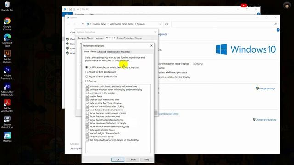Toggle 'Smooth-scroll list boxes' checkbox
Screen dimensions: 294x165
click(x=87, y=137)
